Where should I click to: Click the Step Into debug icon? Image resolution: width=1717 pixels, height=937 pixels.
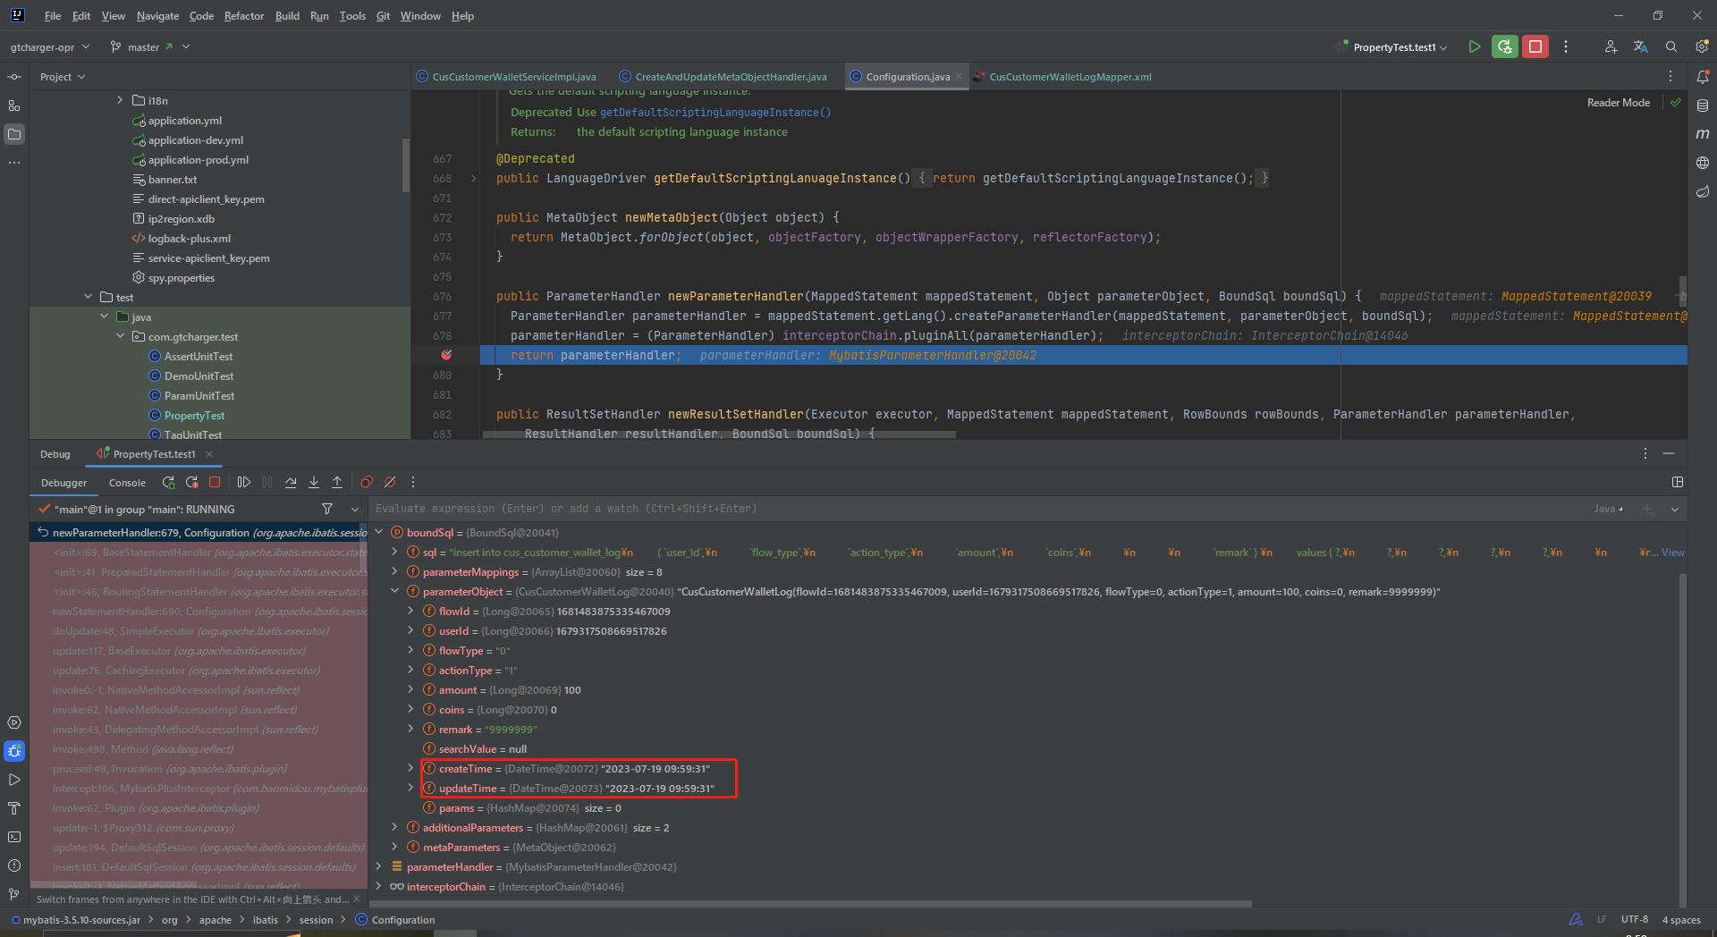click(314, 483)
